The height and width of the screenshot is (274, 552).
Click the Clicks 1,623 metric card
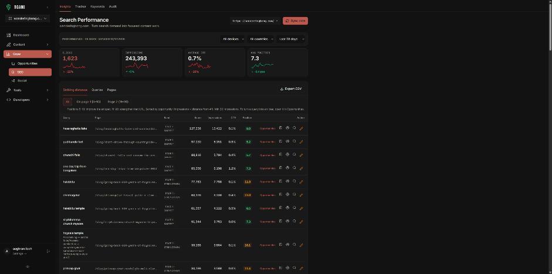(x=89, y=62)
